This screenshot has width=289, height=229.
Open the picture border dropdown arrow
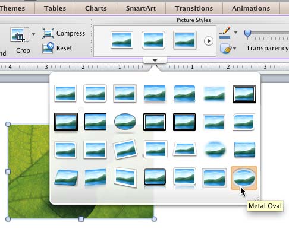(235, 33)
